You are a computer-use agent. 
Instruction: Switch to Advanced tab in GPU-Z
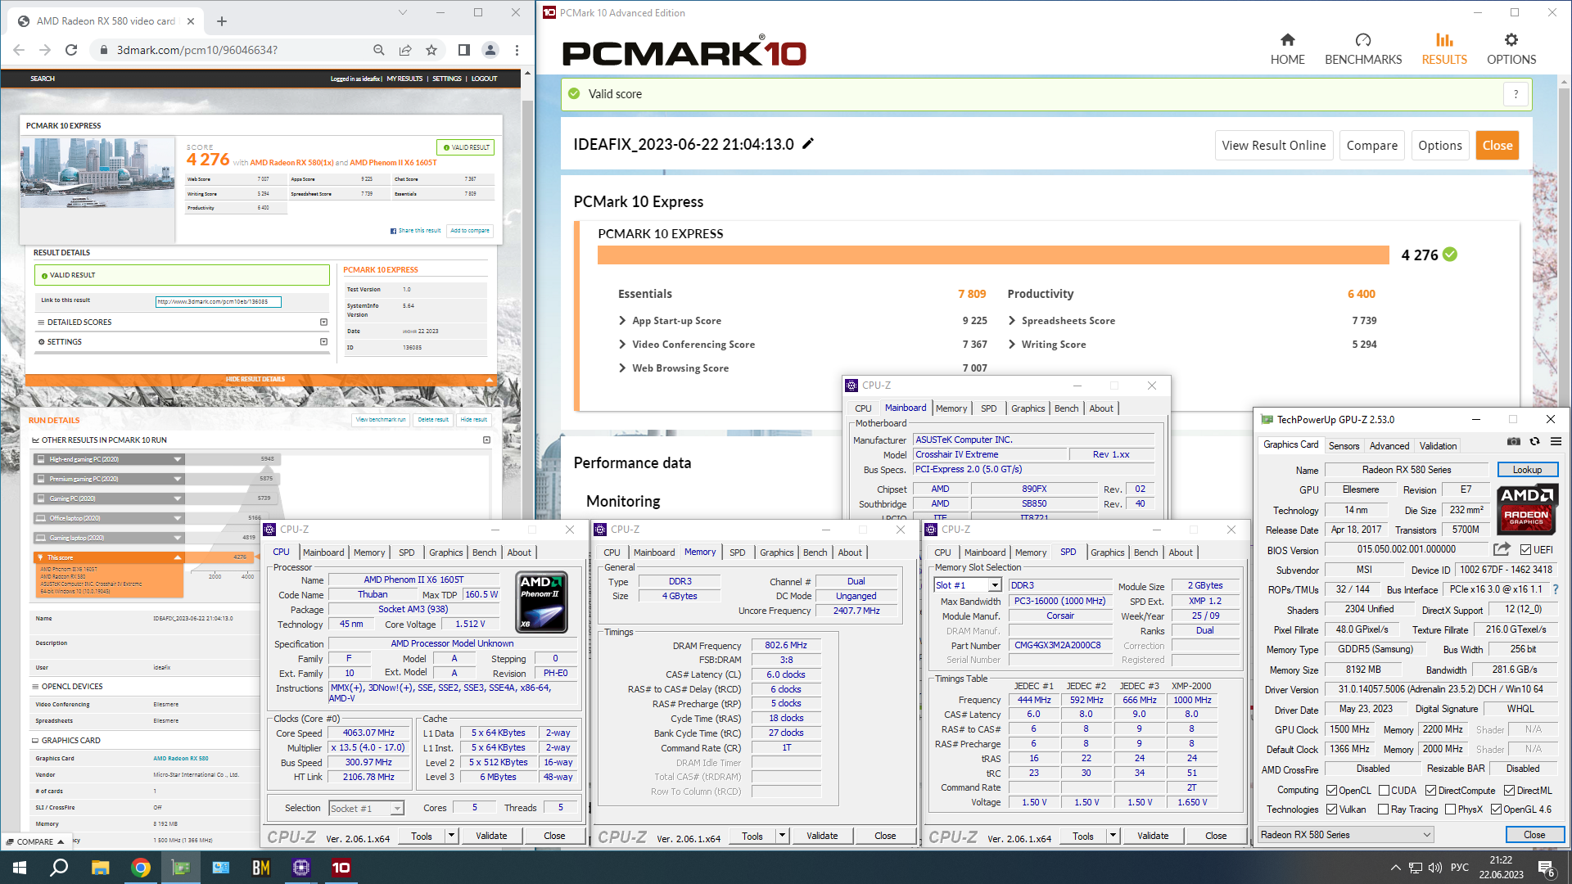click(x=1389, y=446)
